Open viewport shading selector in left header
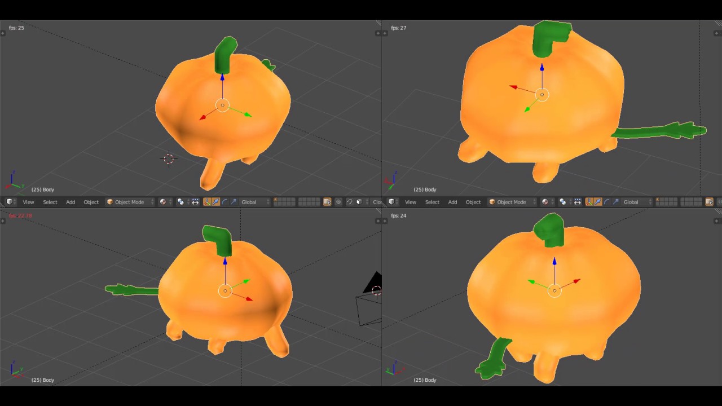This screenshot has width=722, height=406. pyautogui.click(x=165, y=202)
